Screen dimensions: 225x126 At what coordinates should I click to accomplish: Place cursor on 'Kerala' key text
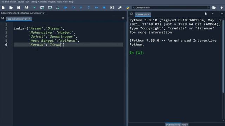click(37, 45)
